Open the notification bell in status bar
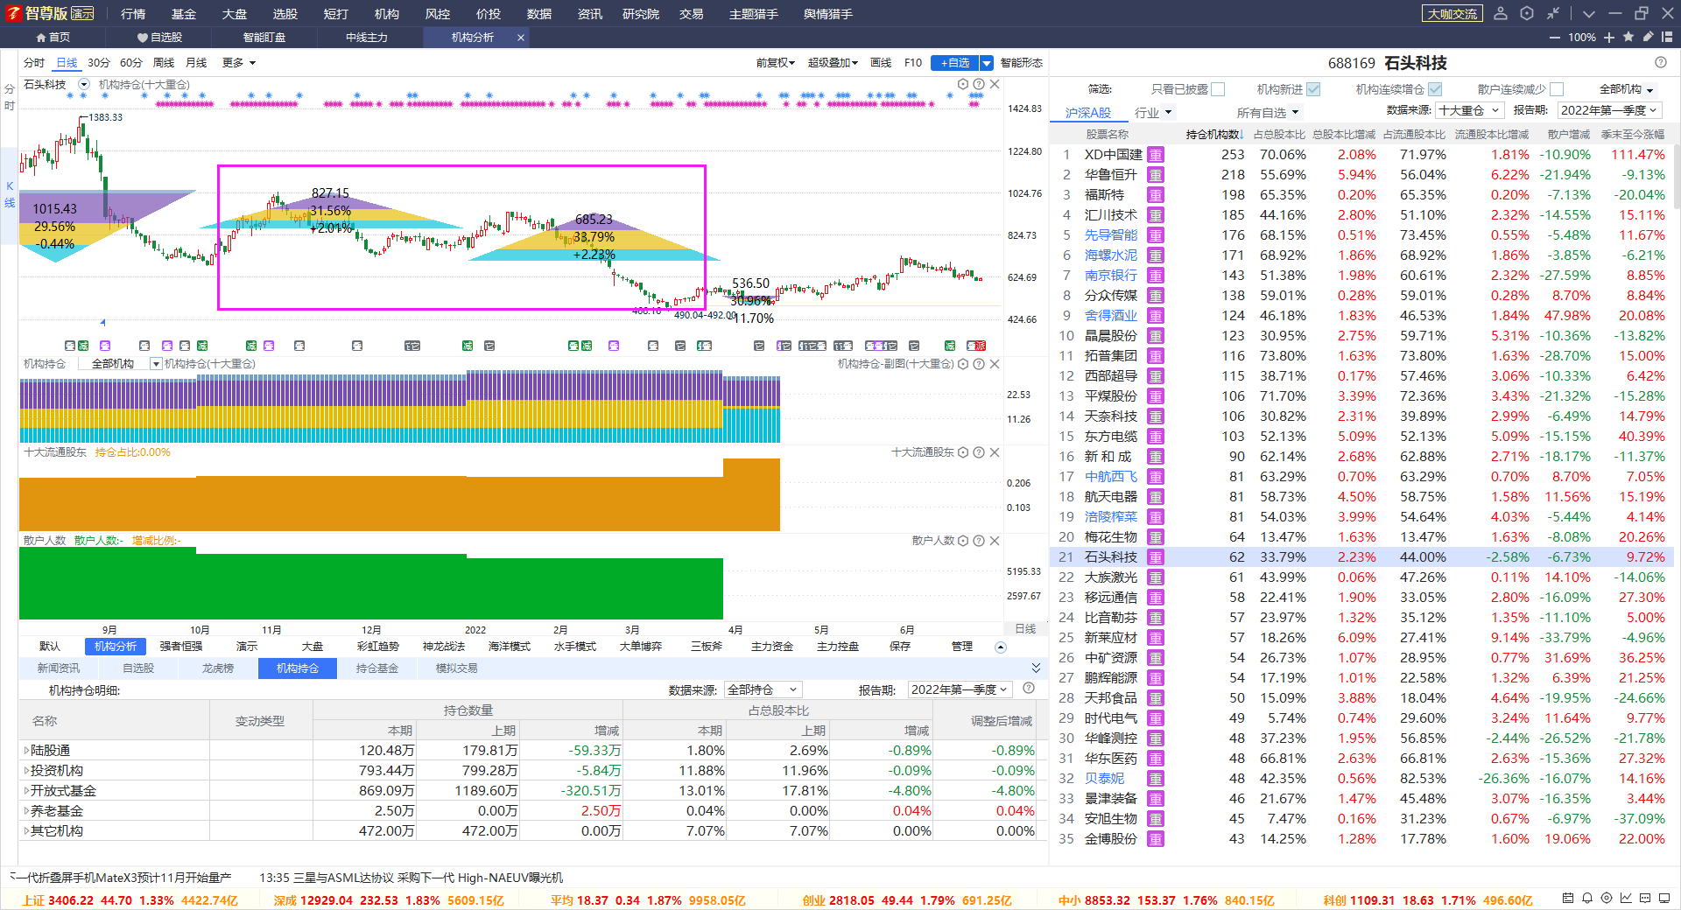This screenshot has height=910, width=1681. click(1586, 899)
